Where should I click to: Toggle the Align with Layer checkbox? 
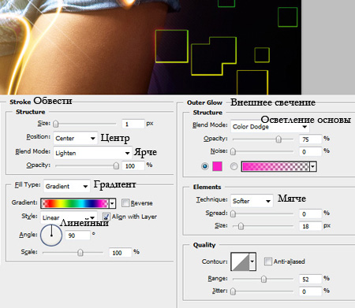click(x=106, y=217)
